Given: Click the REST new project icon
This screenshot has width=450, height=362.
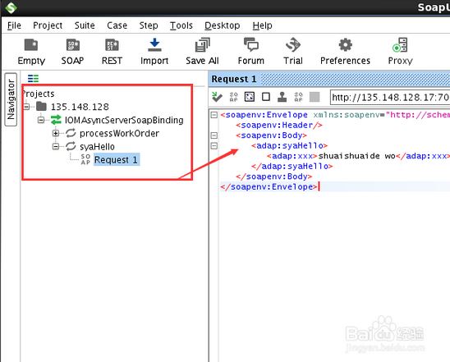Looking at the screenshot, I should point(112,52).
